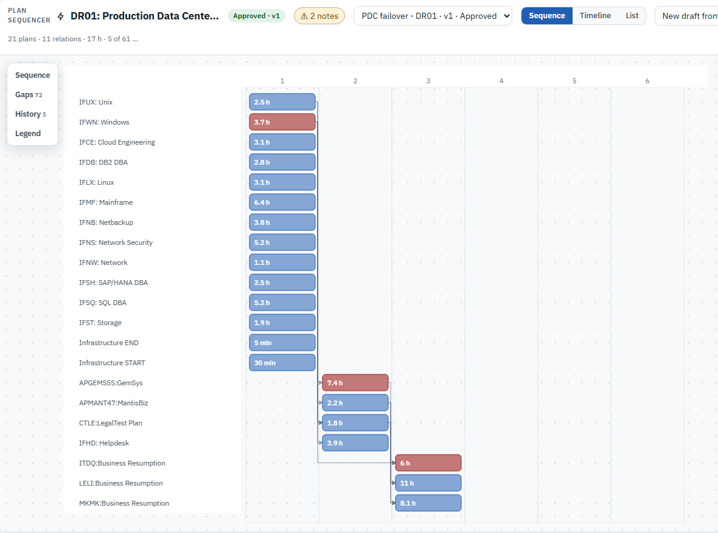Click the IFNB: Netbackup row label
The image size is (718, 533).
[x=106, y=222]
